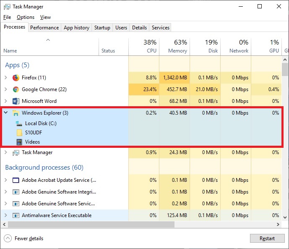Click Firefox memory value 1,342.0 MB
This screenshot has height=249, width=289.
coord(175,78)
